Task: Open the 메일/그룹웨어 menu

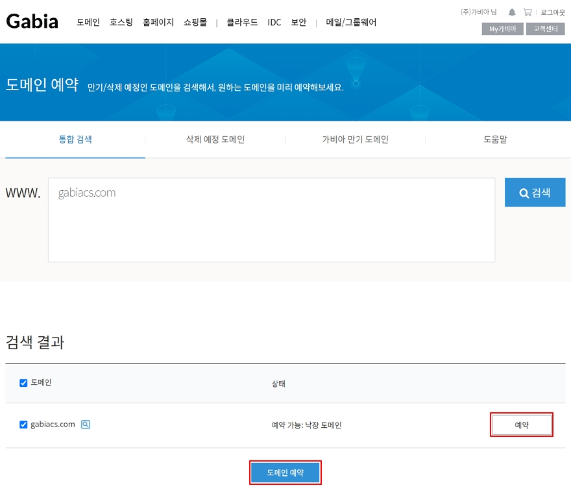Action: [x=351, y=22]
